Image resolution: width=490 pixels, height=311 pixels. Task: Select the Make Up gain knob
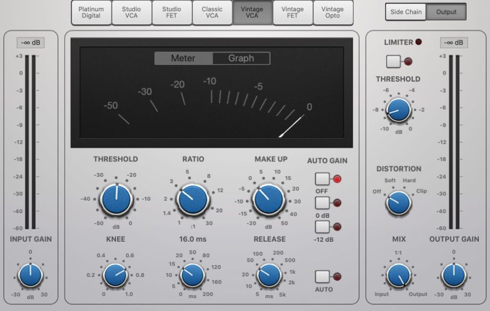[x=268, y=200]
